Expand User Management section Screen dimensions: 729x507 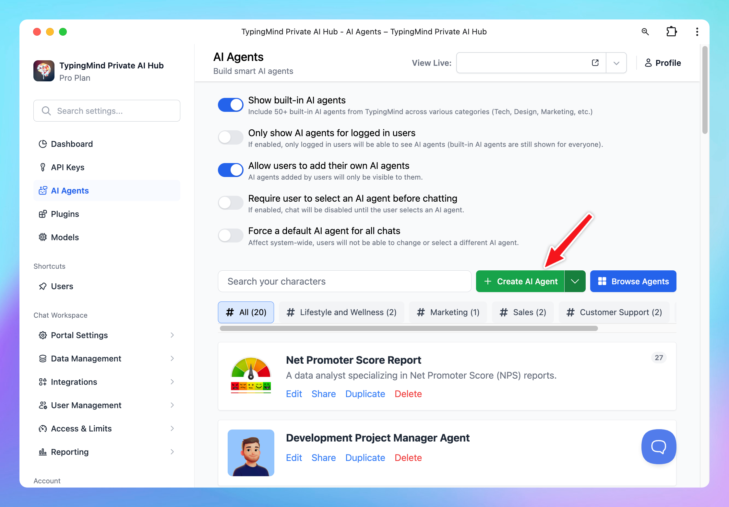pos(107,405)
